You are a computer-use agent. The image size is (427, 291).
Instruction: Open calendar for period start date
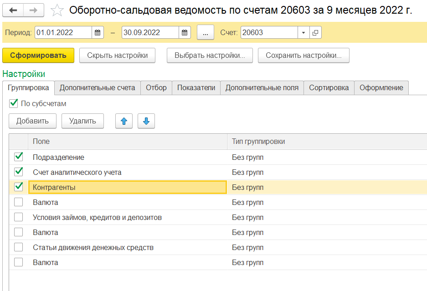pyautogui.click(x=98, y=33)
